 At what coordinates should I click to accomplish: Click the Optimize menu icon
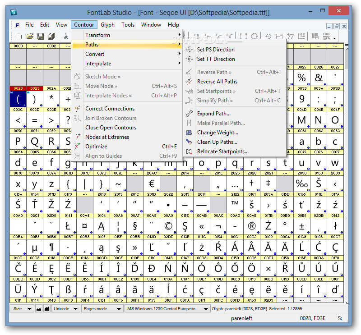pos(78,147)
